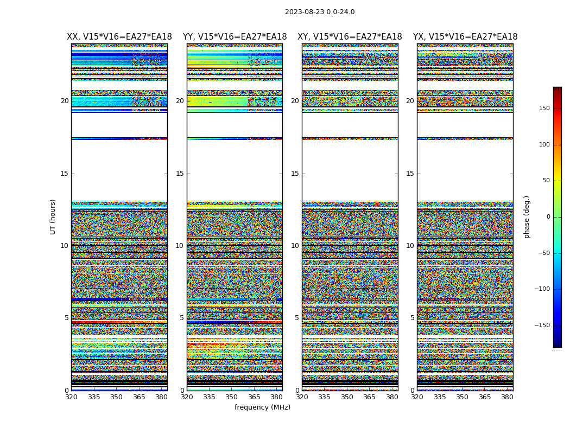Image resolution: width=570 pixels, height=434 pixels.
Task: Click colorbar tick label 100
Action: click(x=544, y=144)
